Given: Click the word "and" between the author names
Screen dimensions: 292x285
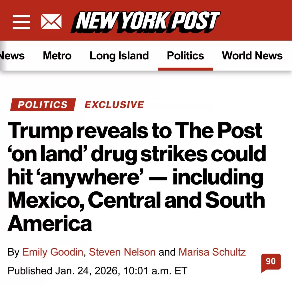Looking at the screenshot, I should (x=167, y=252).
